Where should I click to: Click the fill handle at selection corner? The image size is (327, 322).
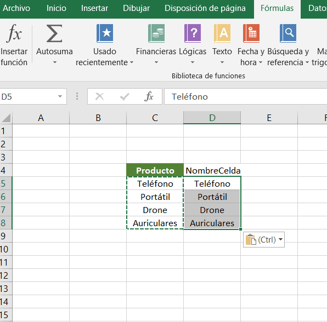coord(241,229)
